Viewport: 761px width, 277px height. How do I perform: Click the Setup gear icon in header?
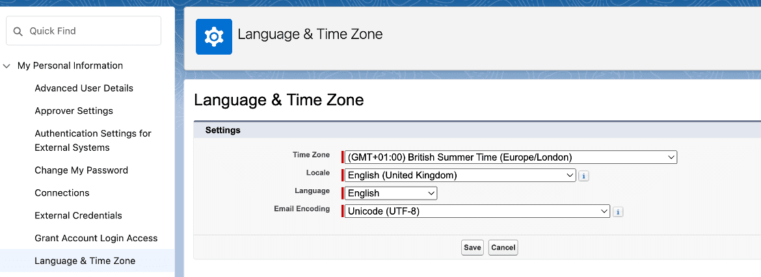tap(213, 36)
